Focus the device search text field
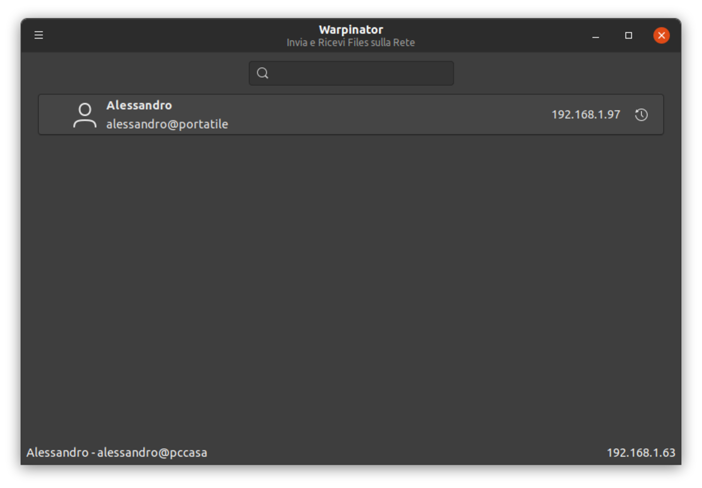Image resolution: width=702 pixels, height=488 pixels. (x=361, y=73)
